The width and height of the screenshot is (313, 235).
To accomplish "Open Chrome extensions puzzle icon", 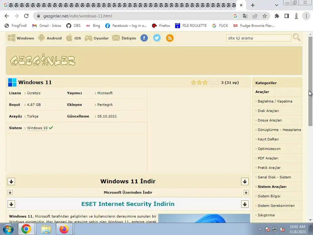I will tap(277, 16).
